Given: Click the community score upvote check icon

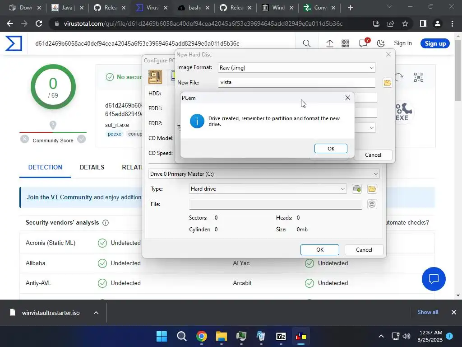Looking at the screenshot, I should pos(81,139).
